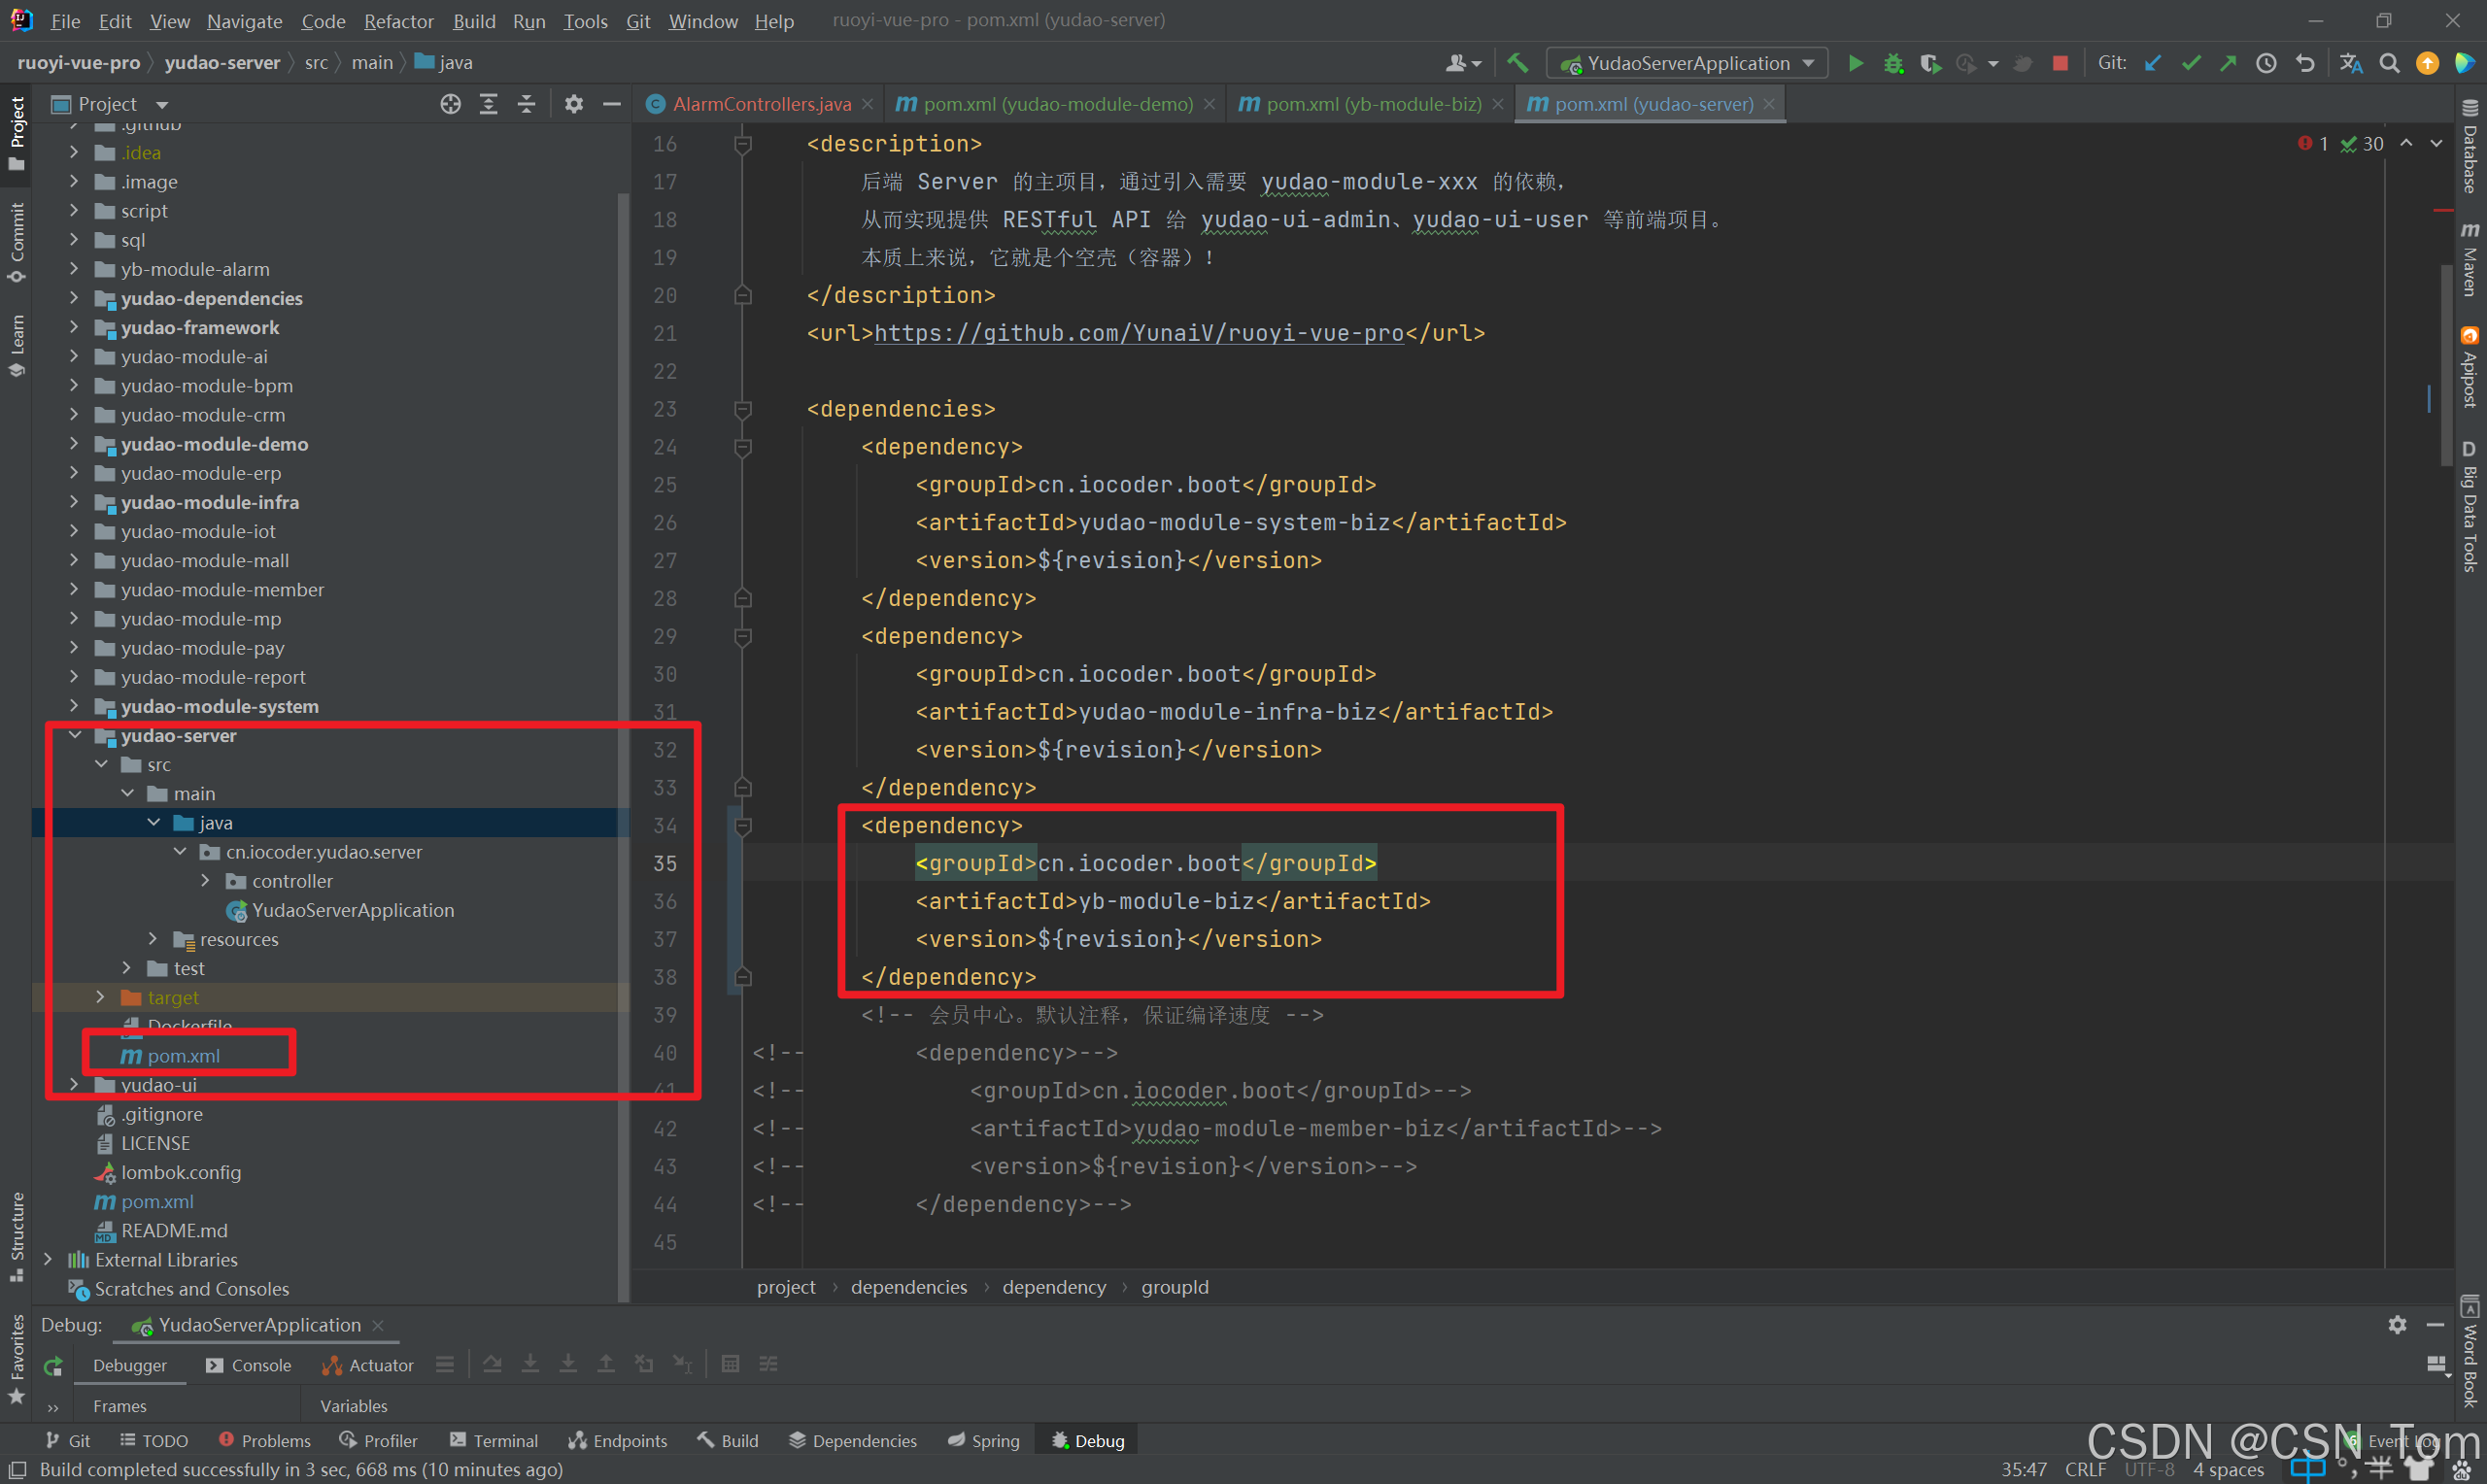Open the Navigate menu
The width and height of the screenshot is (2487, 1484).
click(245, 21)
